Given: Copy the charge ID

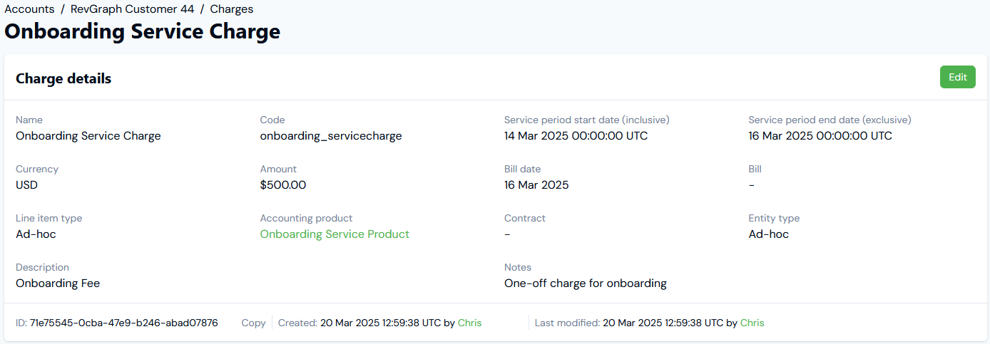Looking at the screenshot, I should [x=253, y=323].
